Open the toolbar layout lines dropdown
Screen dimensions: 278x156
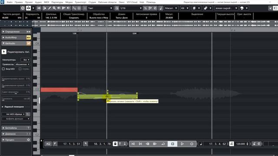[196, 8]
